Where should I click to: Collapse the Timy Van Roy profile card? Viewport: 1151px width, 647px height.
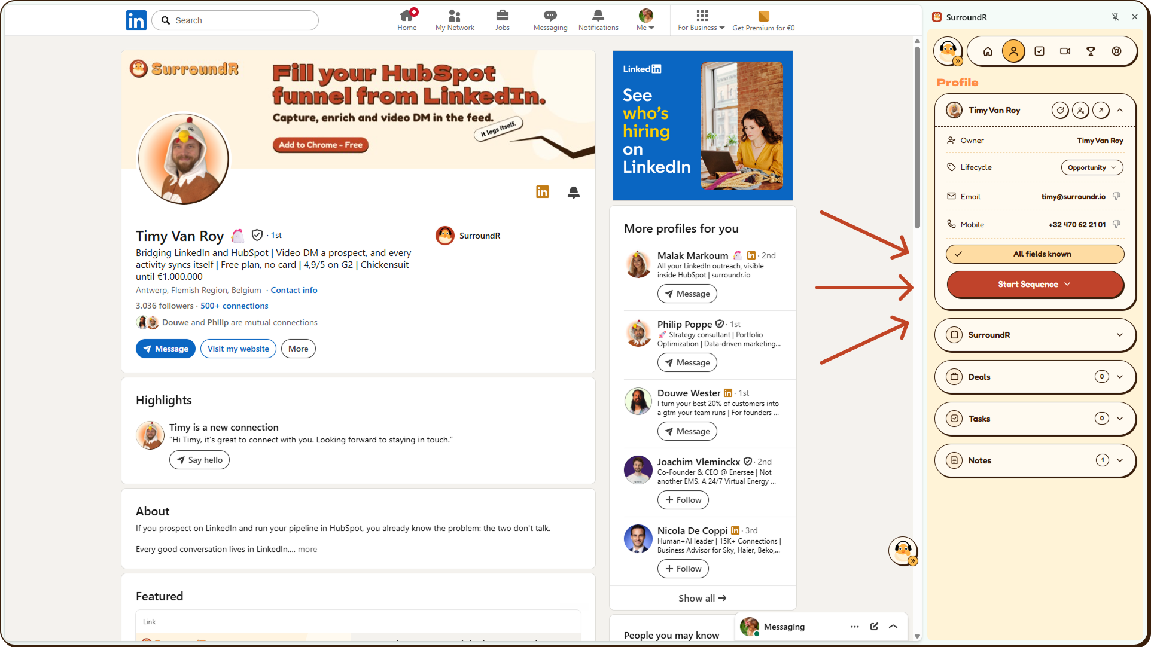pos(1120,110)
